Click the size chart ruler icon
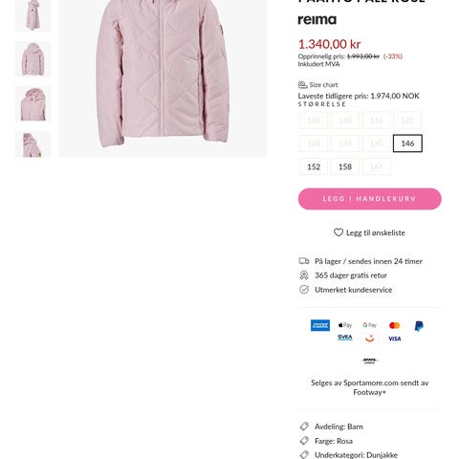This screenshot has height=459, width=459. [302, 85]
